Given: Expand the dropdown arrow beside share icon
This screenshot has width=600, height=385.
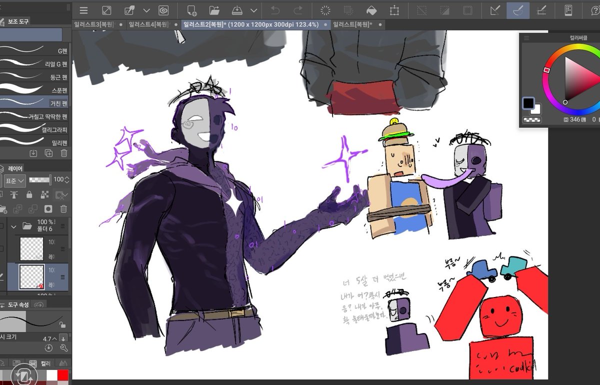Looking at the screenshot, I should point(146,10).
